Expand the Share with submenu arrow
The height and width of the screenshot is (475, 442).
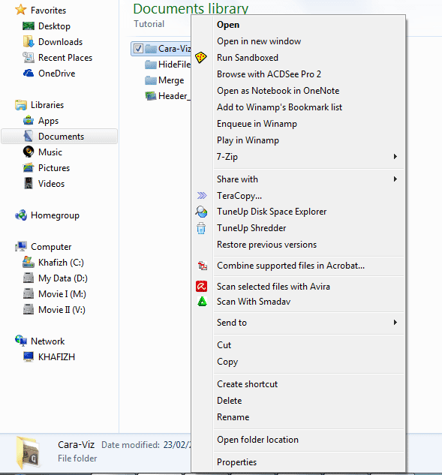(395, 179)
